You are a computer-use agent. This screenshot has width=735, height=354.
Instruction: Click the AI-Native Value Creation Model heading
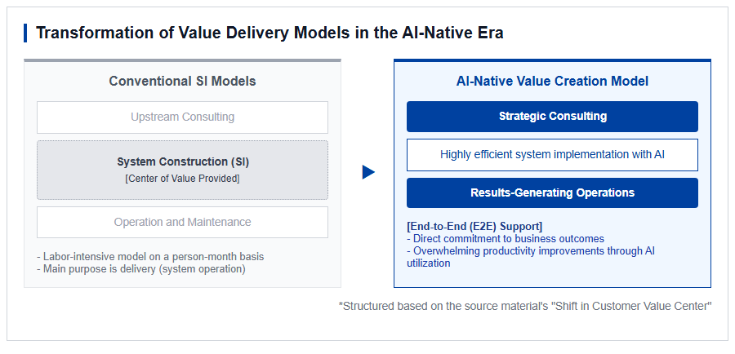coord(552,81)
